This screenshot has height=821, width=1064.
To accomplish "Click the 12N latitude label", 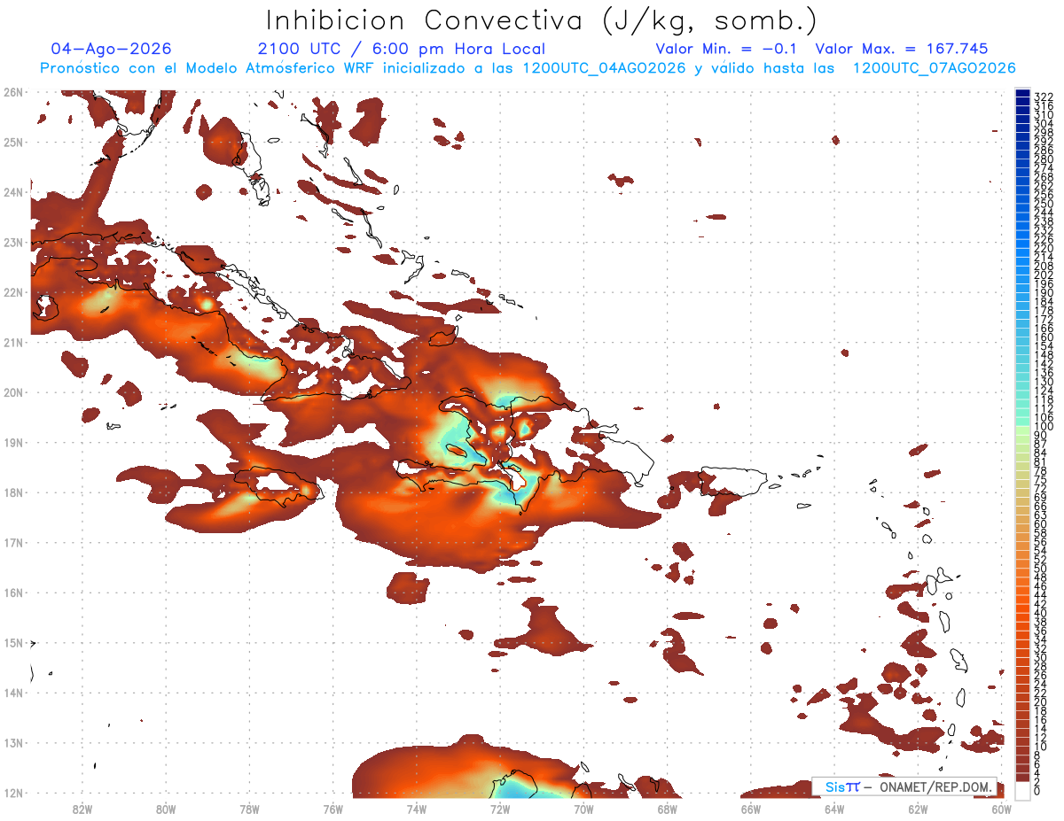I will (x=13, y=793).
